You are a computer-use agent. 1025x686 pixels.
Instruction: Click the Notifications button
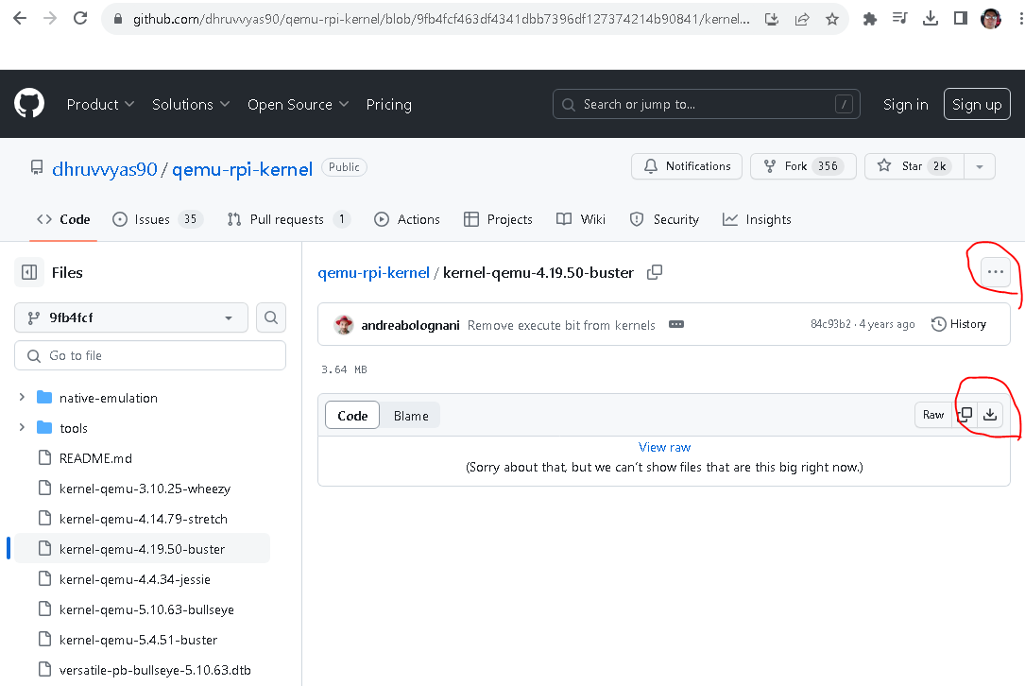coord(687,166)
